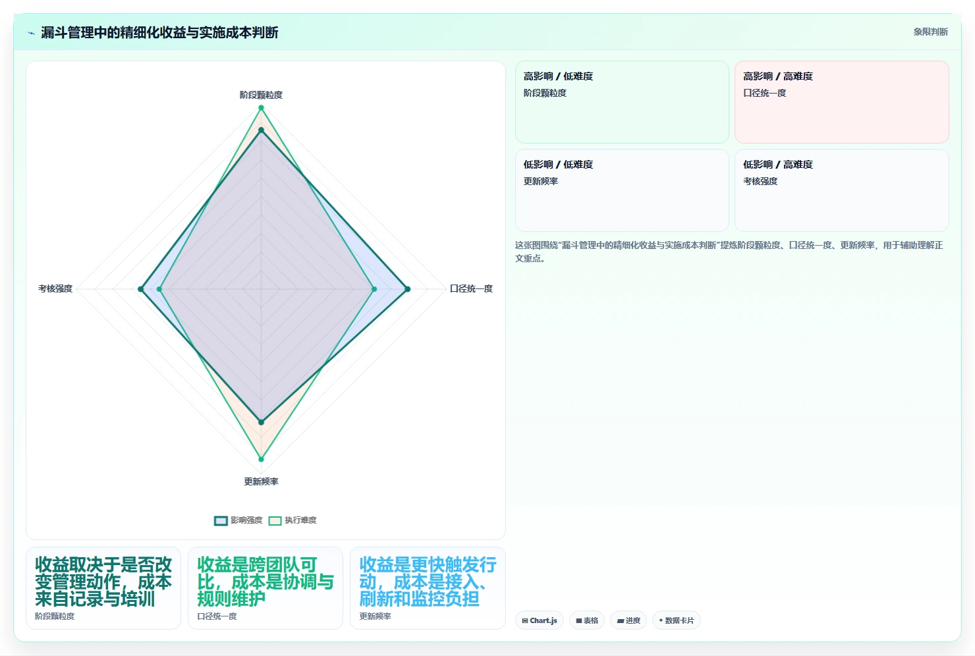
Task: Click the 口径统一度 axis label on radar chart
Action: pos(471,288)
